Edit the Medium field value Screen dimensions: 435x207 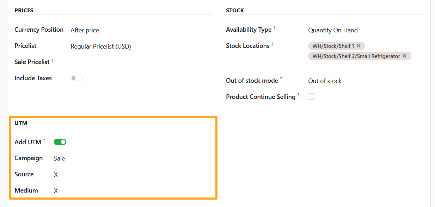pyautogui.click(x=133, y=191)
